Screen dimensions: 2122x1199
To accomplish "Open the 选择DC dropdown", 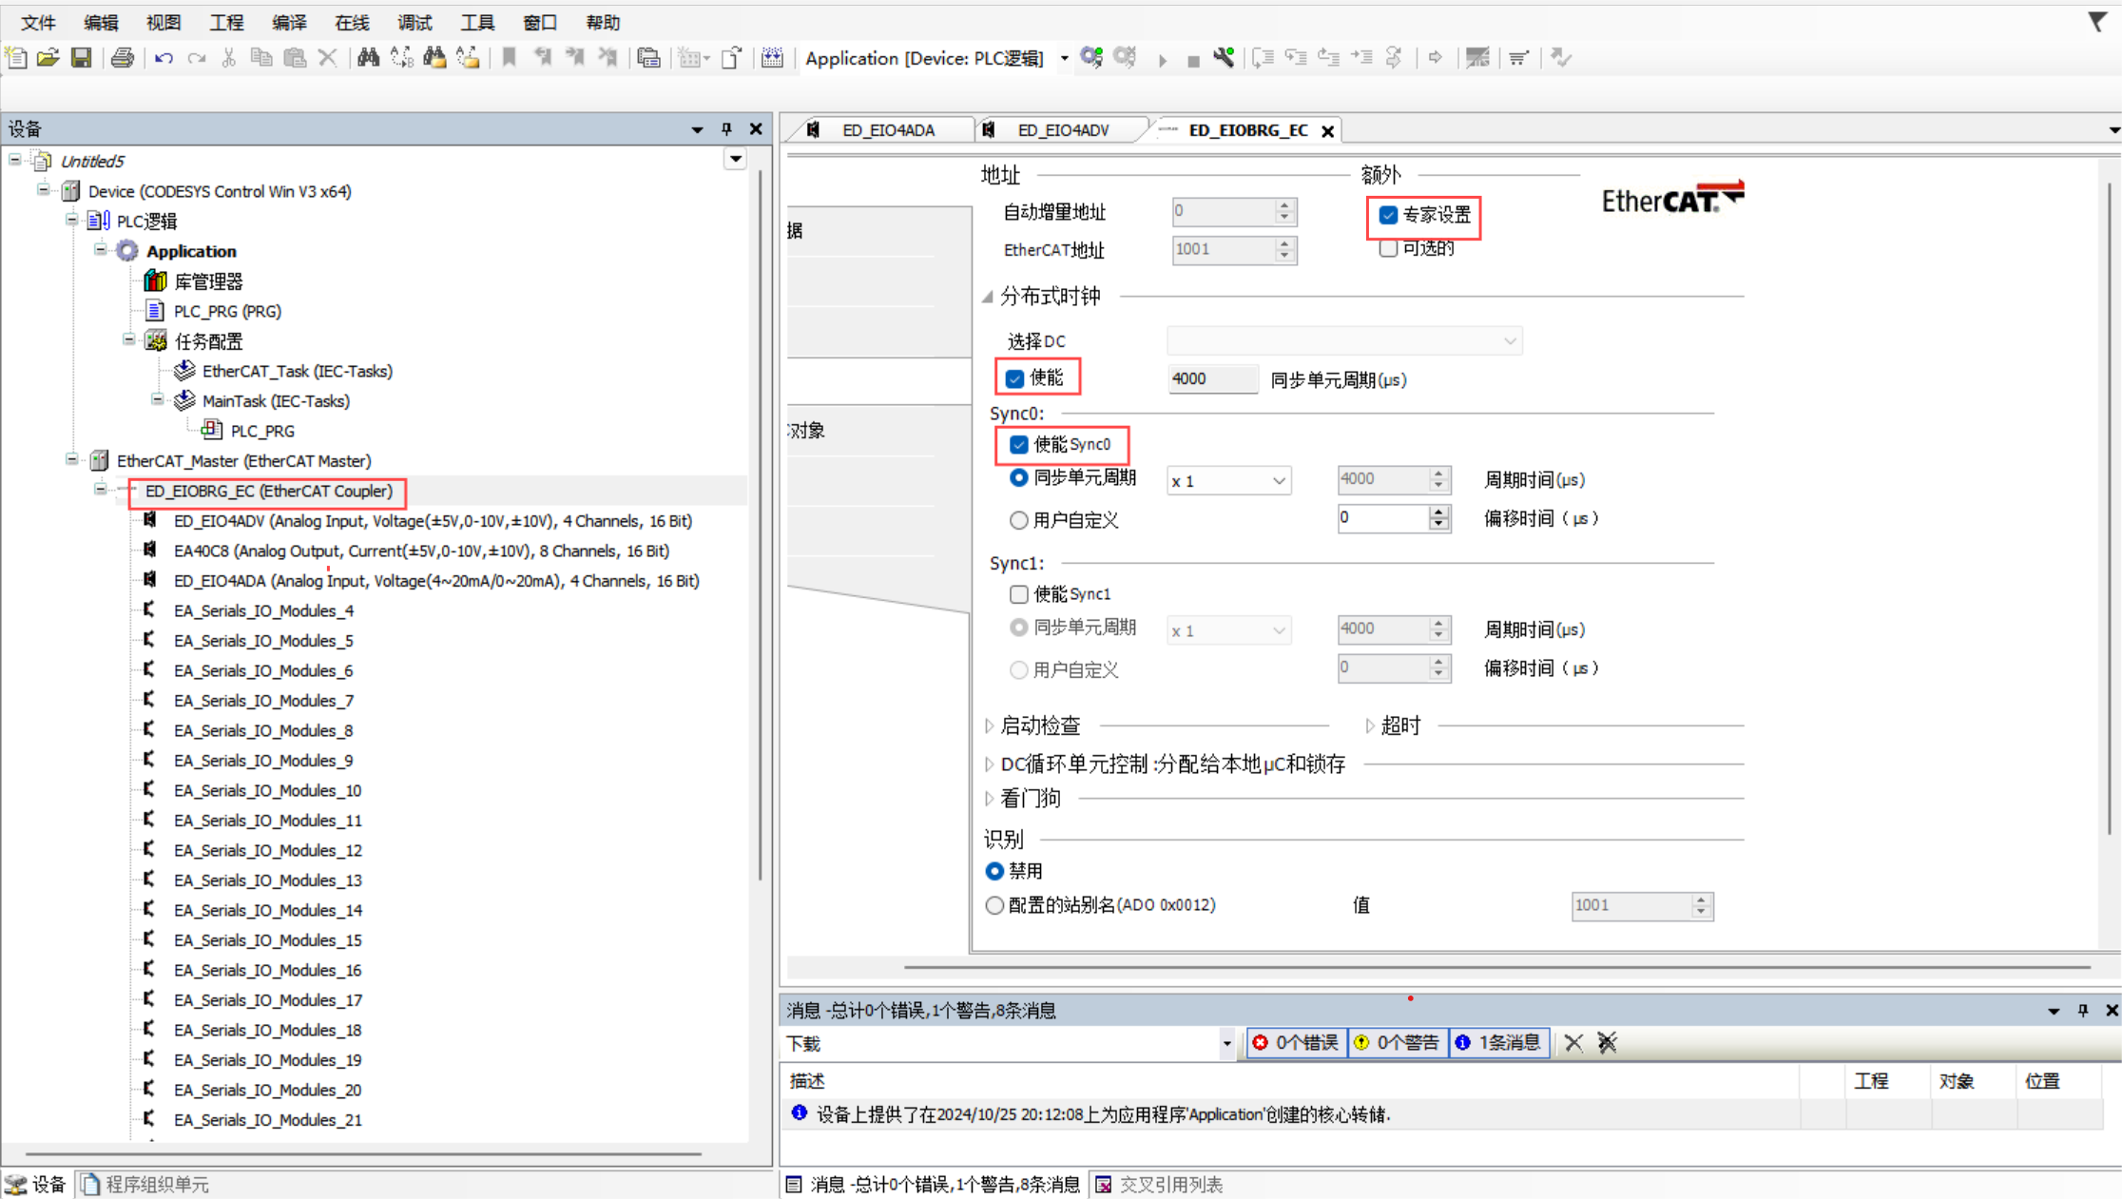I will (1343, 340).
